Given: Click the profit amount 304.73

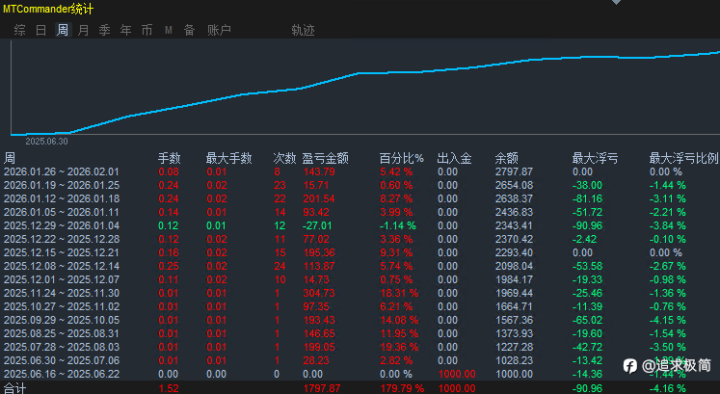Looking at the screenshot, I should point(319,293).
